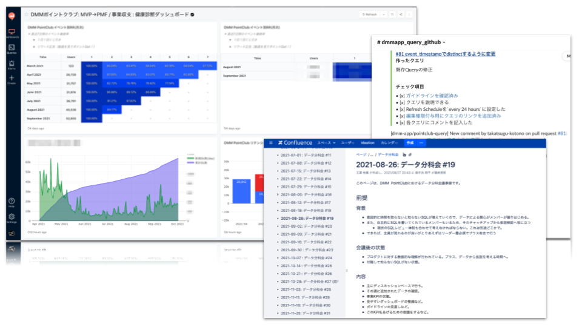Toggle fullscreen on the Redash dashboard
Screen dimensions: 582x327
[392, 15]
